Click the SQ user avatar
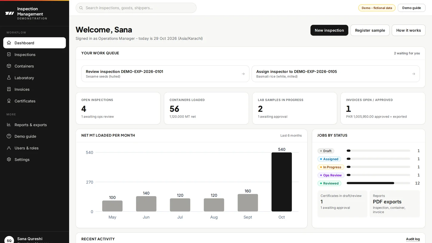 (9, 240)
